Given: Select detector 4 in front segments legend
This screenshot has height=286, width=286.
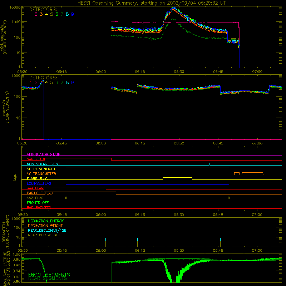Looking at the screenshot, I should tap(46, 14).
